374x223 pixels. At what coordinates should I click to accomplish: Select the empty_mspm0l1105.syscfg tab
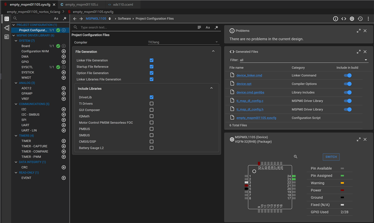pos(30,5)
